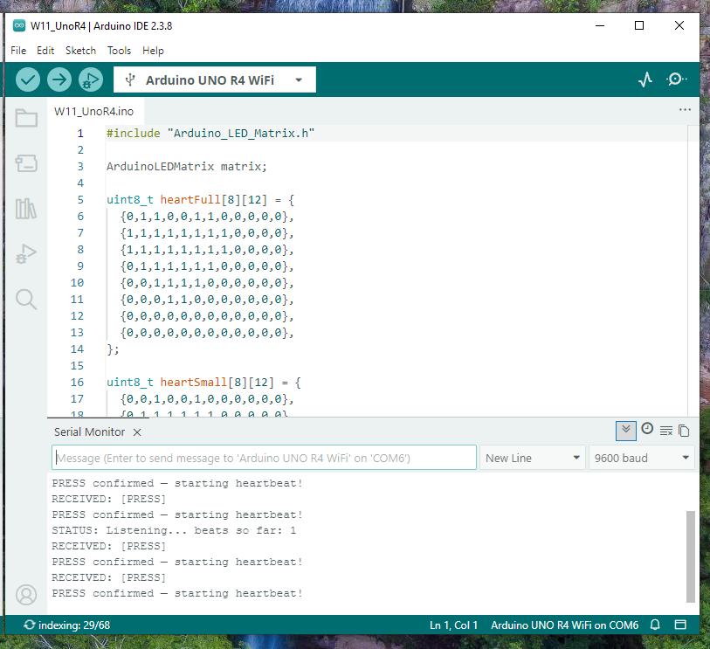This screenshot has height=649, width=710.
Task: Click the STATUS: Listening... output line
Action: coord(174,530)
